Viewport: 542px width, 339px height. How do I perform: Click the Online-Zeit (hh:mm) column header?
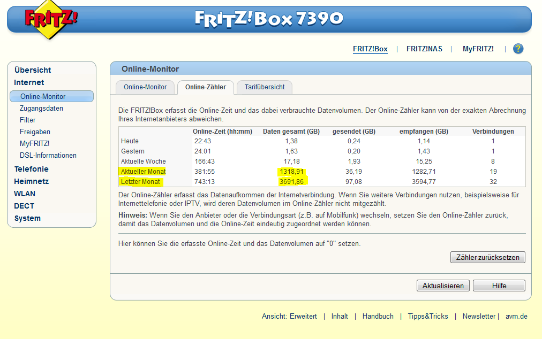(223, 132)
